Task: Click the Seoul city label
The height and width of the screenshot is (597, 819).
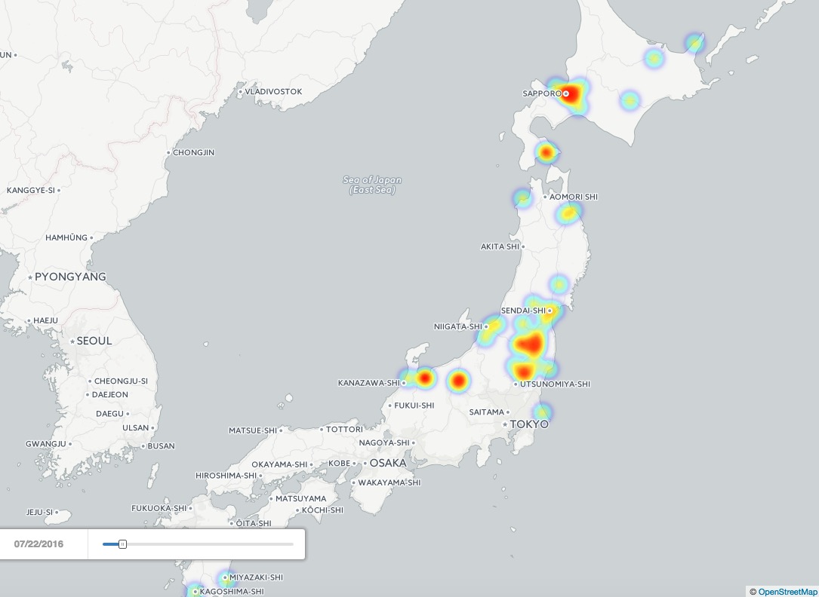Action: [x=94, y=341]
